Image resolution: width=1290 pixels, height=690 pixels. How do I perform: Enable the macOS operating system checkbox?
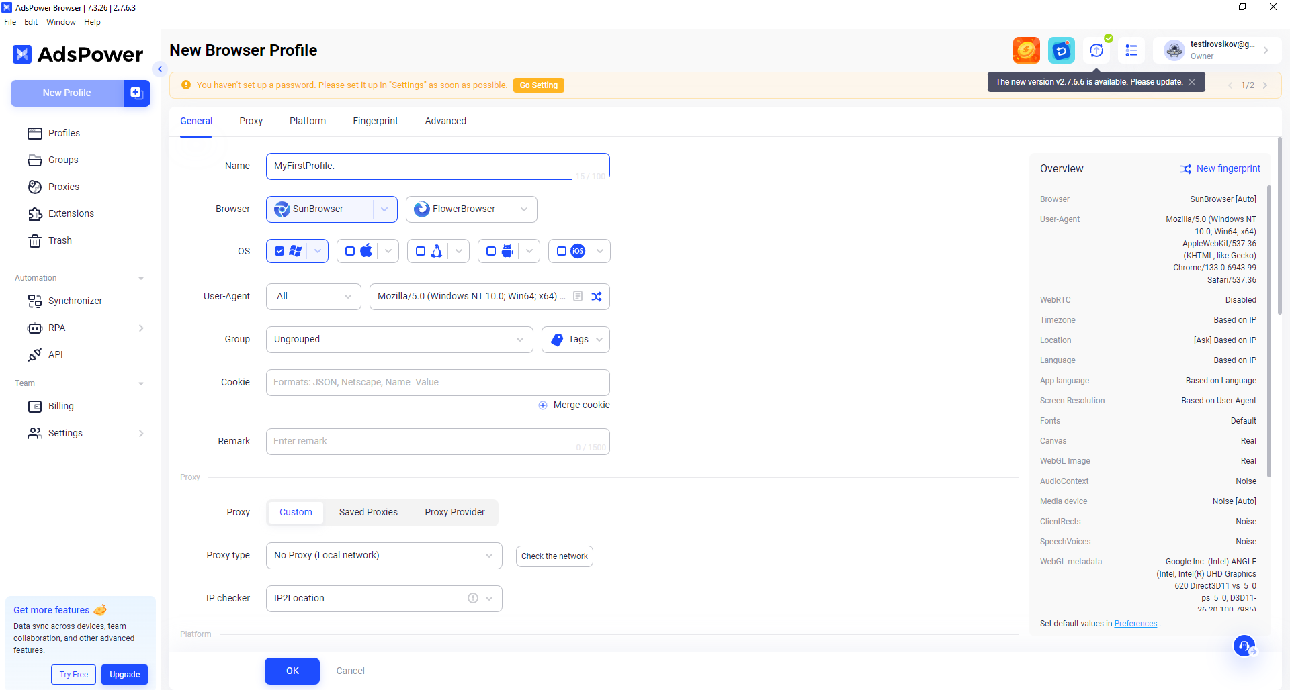[x=350, y=251]
